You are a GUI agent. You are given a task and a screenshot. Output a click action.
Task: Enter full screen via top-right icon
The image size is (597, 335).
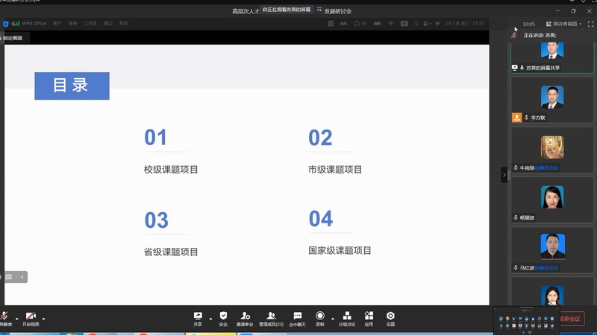coord(590,24)
